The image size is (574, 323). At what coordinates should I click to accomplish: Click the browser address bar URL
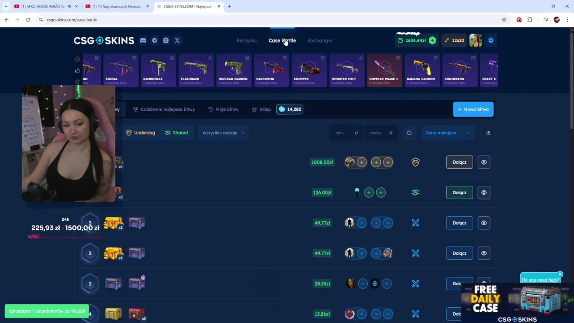click(72, 20)
